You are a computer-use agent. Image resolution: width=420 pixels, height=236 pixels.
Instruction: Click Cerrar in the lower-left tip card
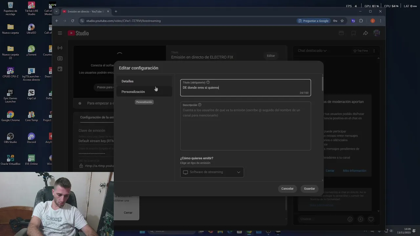pyautogui.click(x=128, y=213)
